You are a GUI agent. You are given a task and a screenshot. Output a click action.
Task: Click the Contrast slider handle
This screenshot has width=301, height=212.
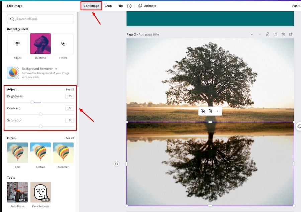tap(40, 114)
